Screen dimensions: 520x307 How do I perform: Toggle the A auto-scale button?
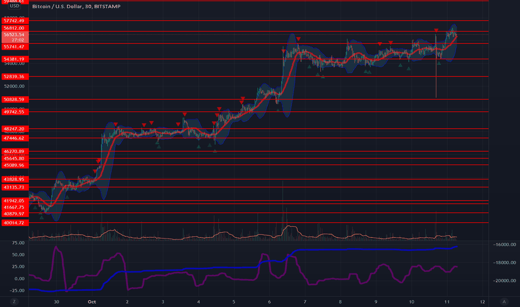tap(504, 301)
